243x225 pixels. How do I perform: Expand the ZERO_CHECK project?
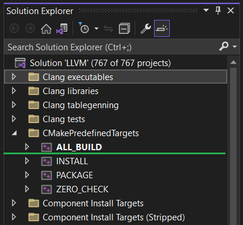(x=27, y=189)
